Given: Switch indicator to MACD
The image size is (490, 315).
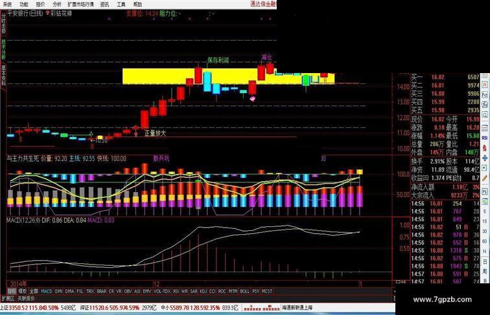Looking at the screenshot, I should point(47,291).
